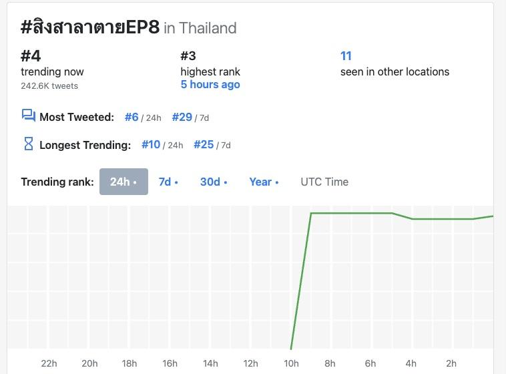The height and width of the screenshot is (374, 506).
Task: Click the 11 other locations link
Action: click(346, 56)
